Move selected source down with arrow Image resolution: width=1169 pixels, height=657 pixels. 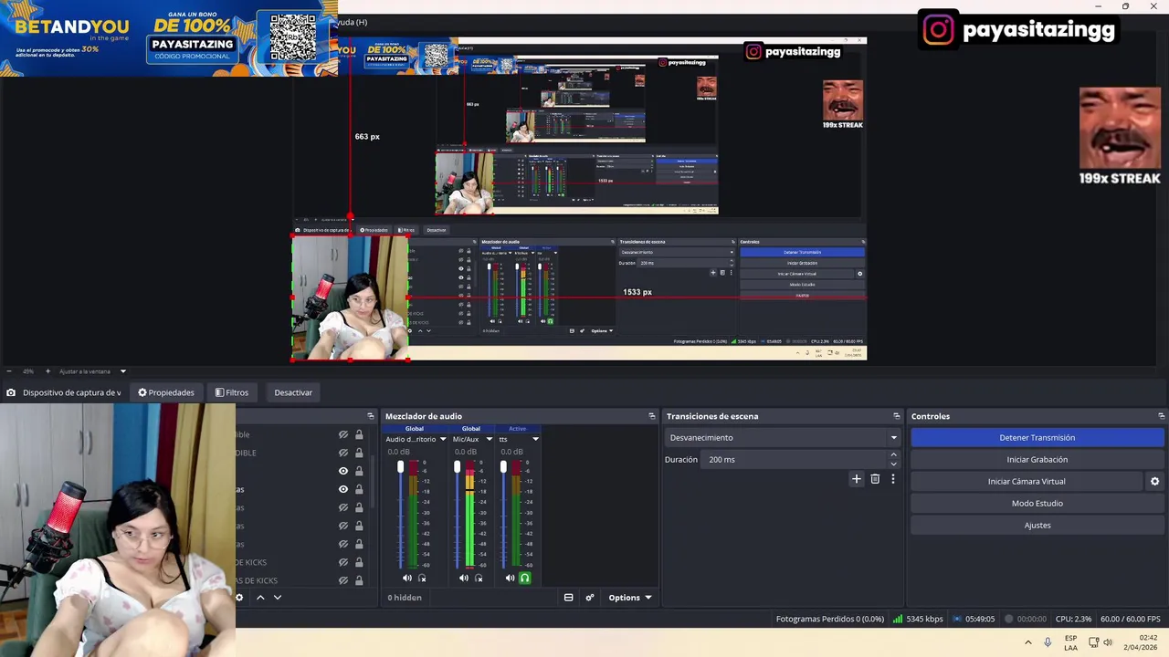(x=278, y=598)
